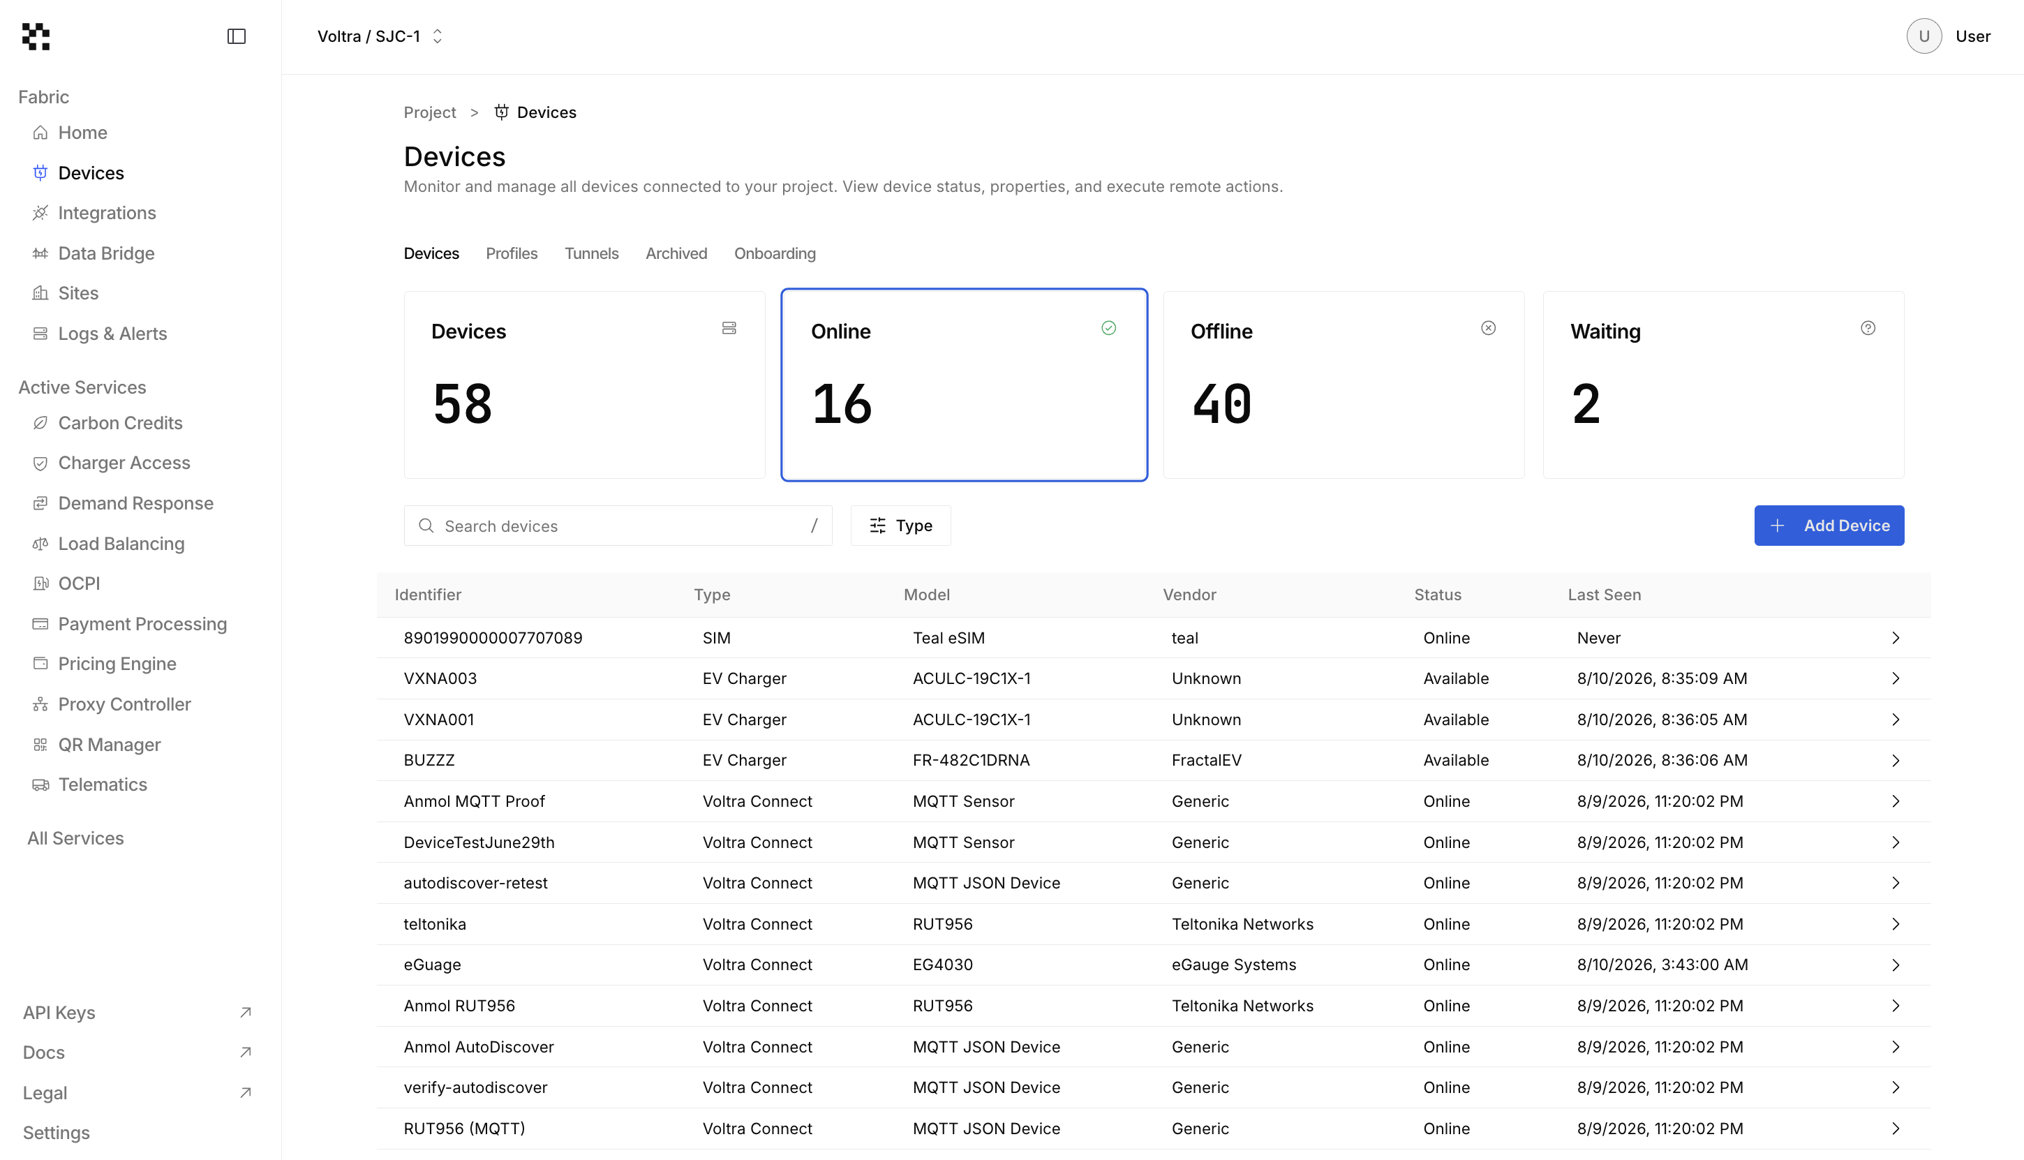Viewport: 2024px width, 1160px height.
Task: Open the Type filter dropdown
Action: (901, 526)
